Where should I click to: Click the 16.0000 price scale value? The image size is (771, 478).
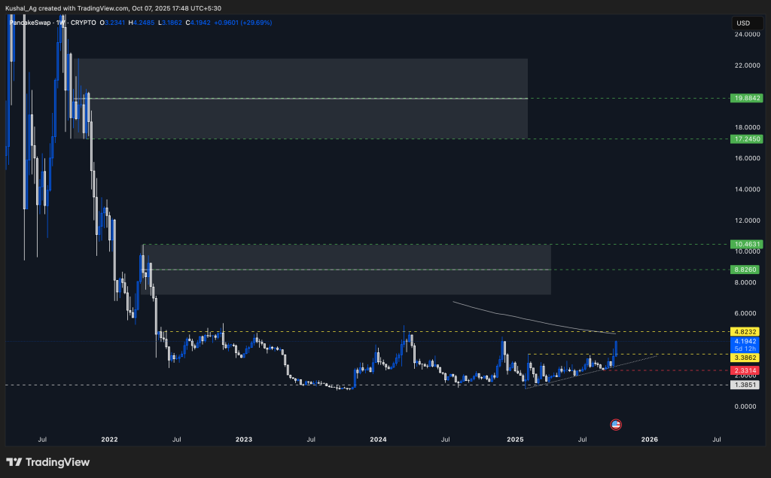[x=747, y=158]
